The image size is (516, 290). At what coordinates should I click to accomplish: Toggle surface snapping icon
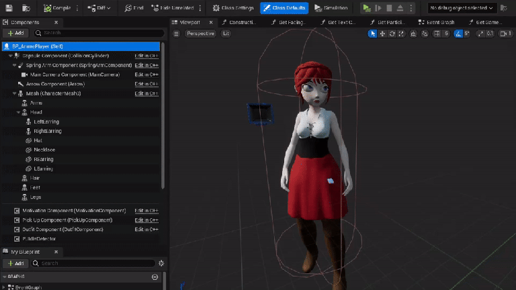pos(425,34)
